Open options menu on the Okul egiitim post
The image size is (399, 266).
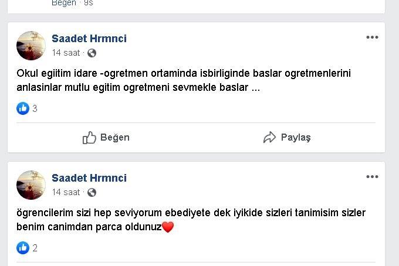click(x=372, y=37)
